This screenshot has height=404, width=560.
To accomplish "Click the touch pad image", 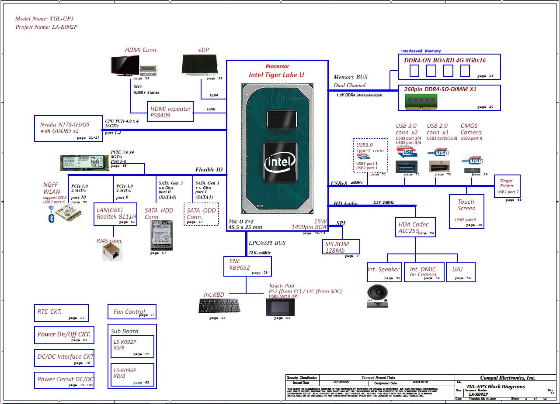I will [x=280, y=307].
